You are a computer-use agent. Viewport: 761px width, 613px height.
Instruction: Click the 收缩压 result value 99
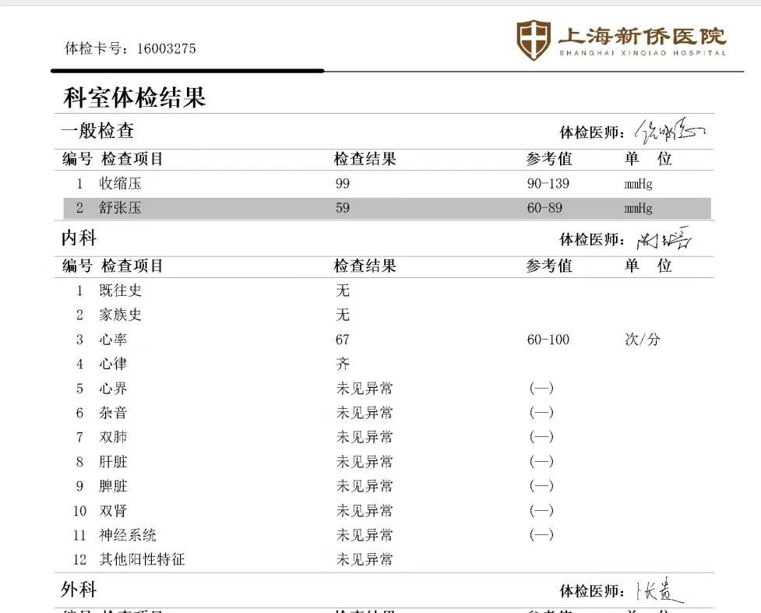pos(343,184)
